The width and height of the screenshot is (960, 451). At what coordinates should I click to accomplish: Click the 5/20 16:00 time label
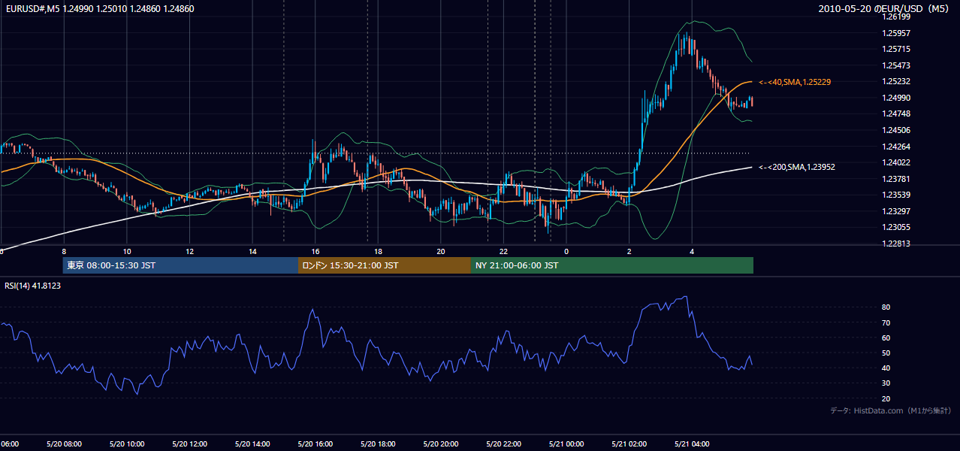(x=315, y=444)
